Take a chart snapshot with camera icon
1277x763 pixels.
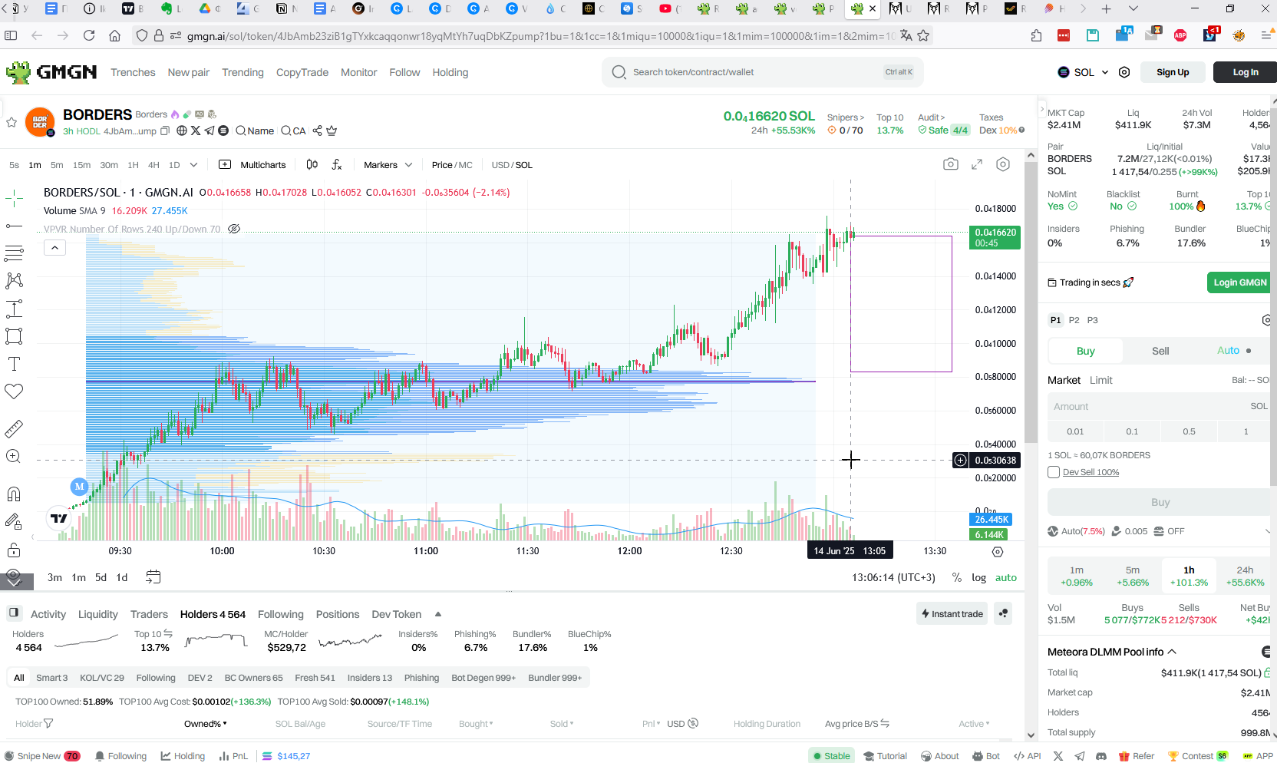951,164
